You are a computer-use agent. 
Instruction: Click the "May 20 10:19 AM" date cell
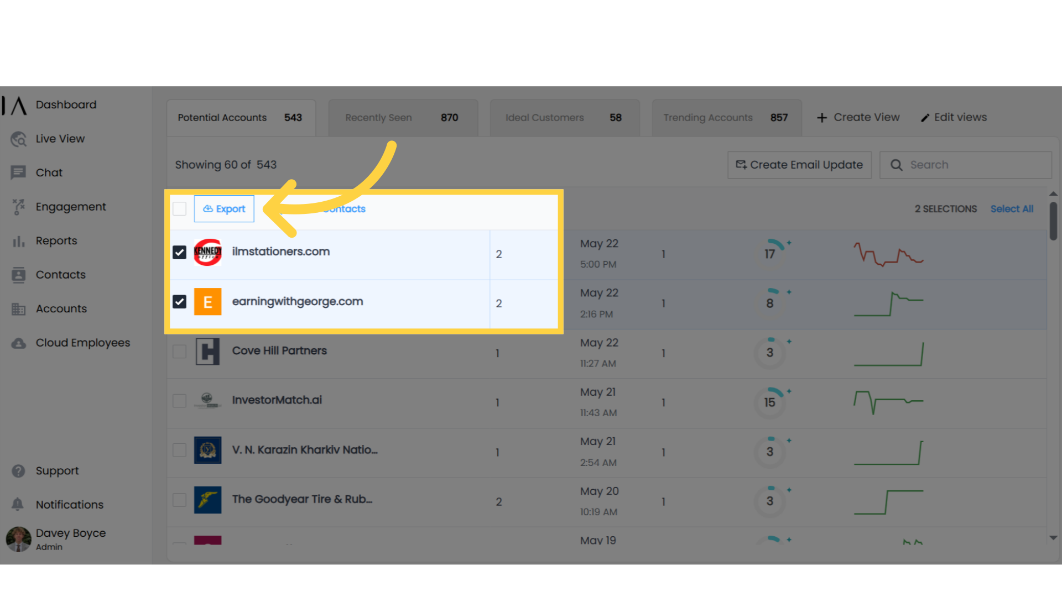(x=599, y=501)
